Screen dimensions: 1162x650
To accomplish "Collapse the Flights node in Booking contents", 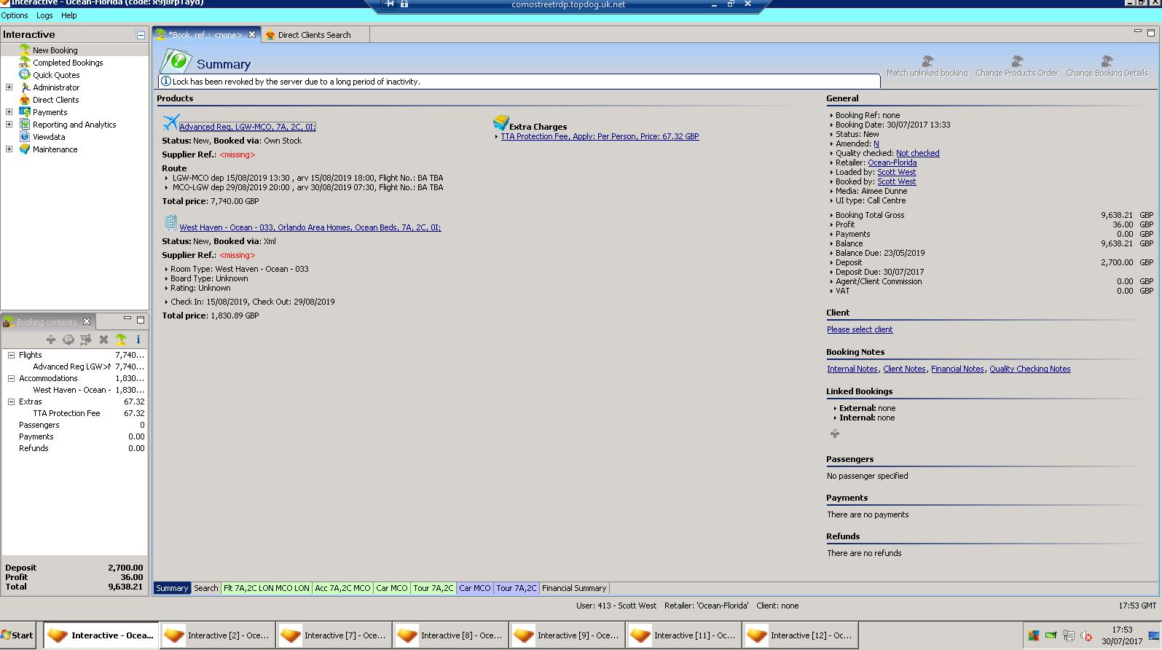I will (x=11, y=355).
